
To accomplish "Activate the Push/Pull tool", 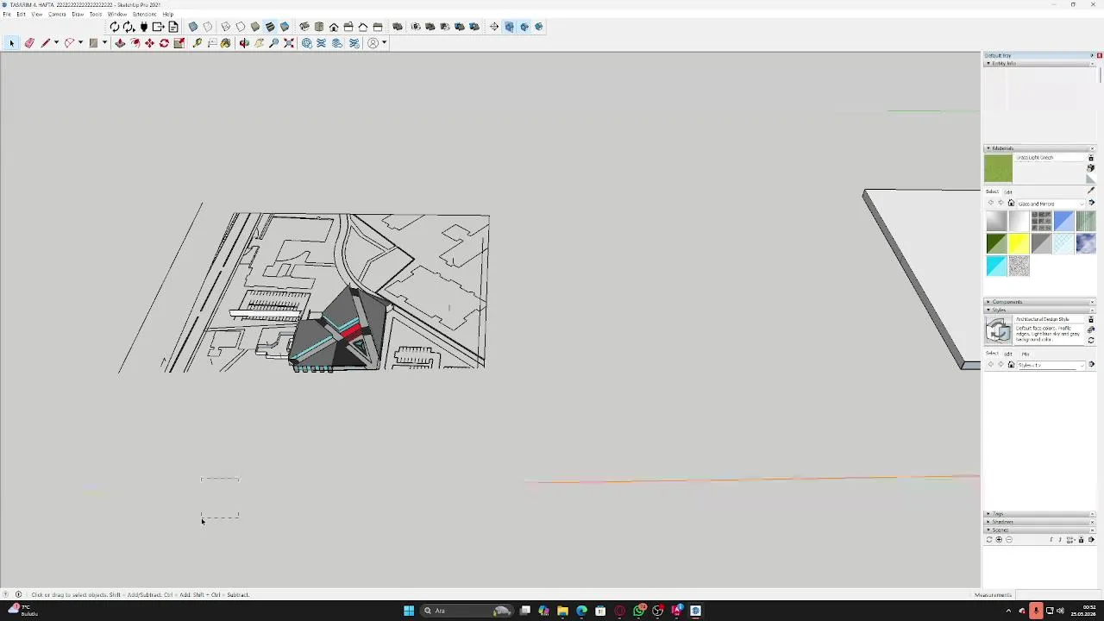I will point(120,43).
